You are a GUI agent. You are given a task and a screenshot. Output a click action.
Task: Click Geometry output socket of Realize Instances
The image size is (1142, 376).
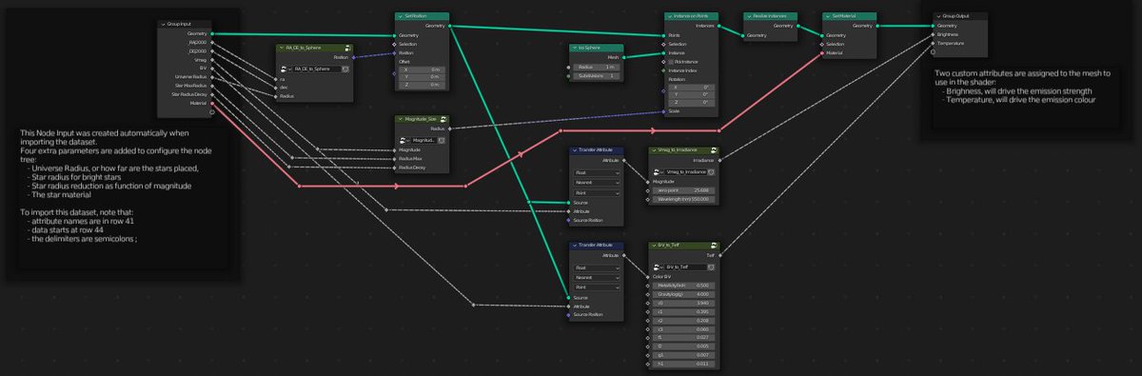pyautogui.click(x=799, y=27)
